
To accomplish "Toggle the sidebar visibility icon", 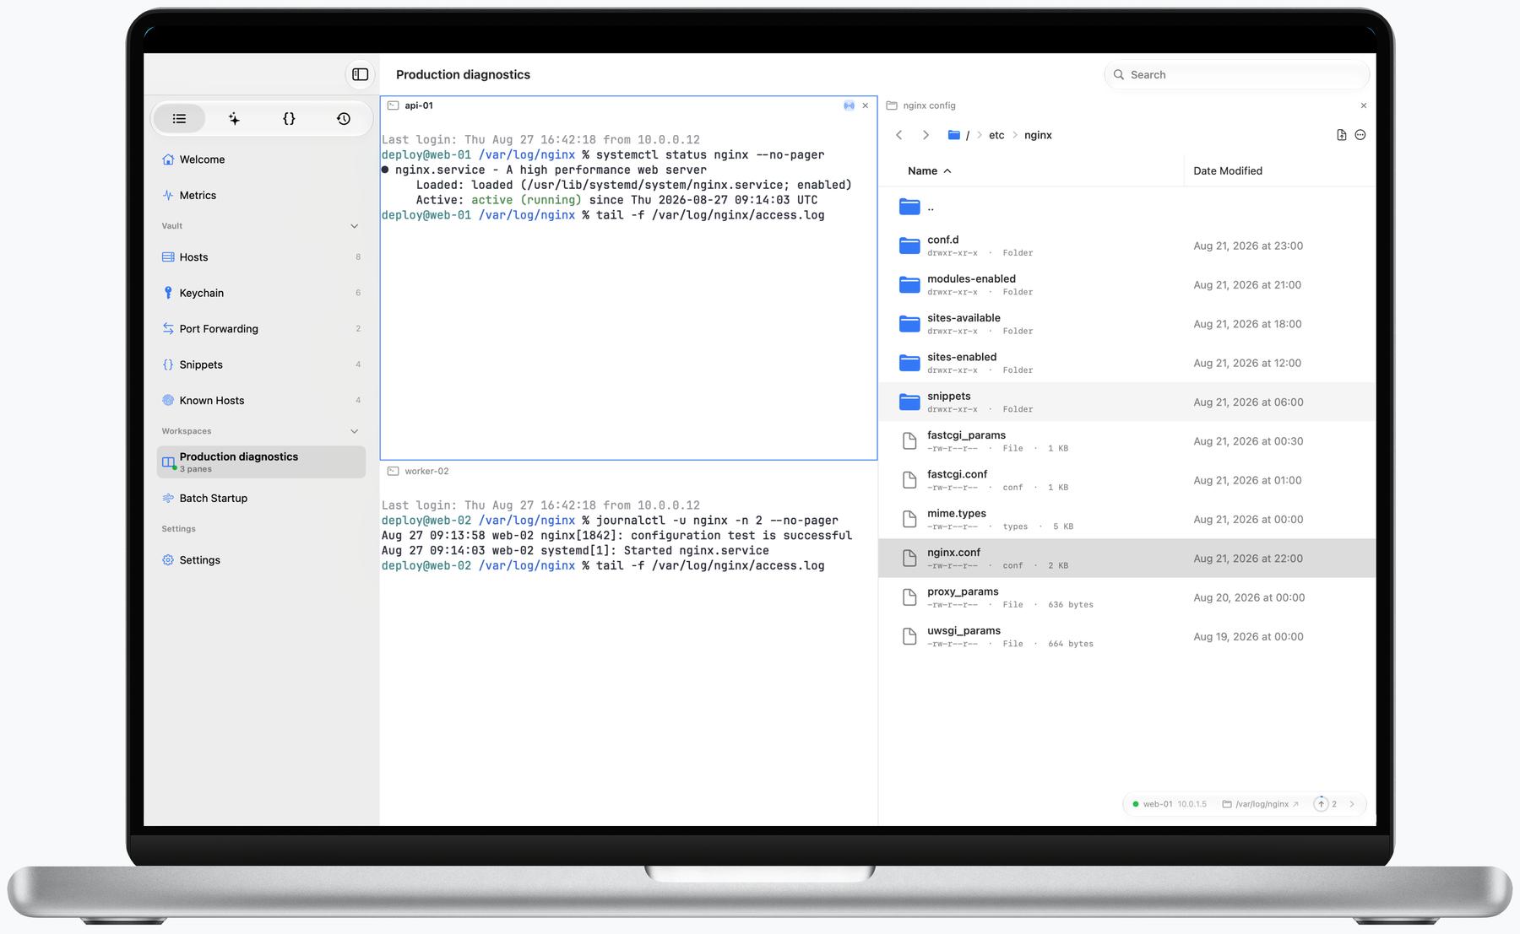I will coord(361,74).
